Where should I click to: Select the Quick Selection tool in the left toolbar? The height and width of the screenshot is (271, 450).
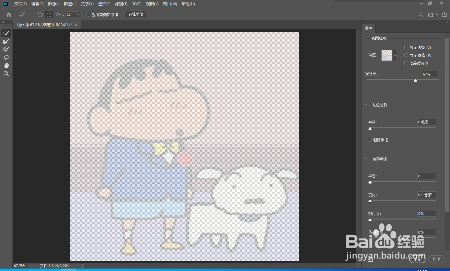pyautogui.click(x=6, y=33)
